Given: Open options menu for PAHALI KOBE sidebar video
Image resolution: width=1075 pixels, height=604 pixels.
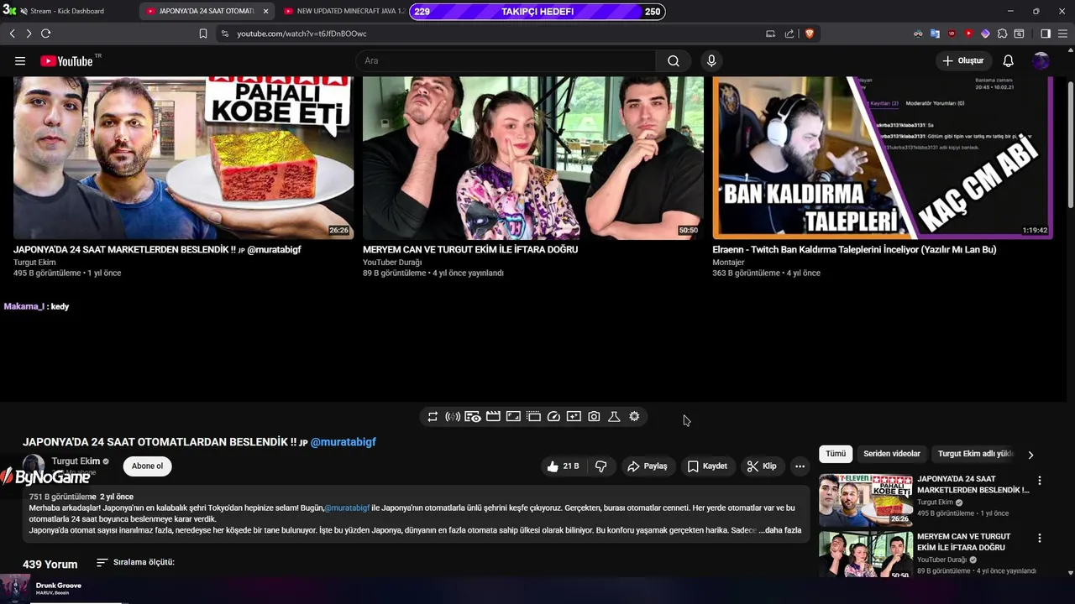Looking at the screenshot, I should (x=1040, y=481).
